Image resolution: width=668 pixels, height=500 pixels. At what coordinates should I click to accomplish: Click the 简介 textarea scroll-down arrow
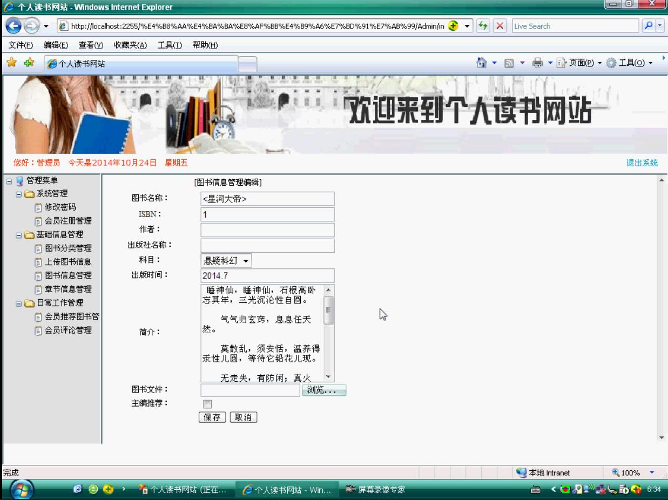pyautogui.click(x=328, y=377)
